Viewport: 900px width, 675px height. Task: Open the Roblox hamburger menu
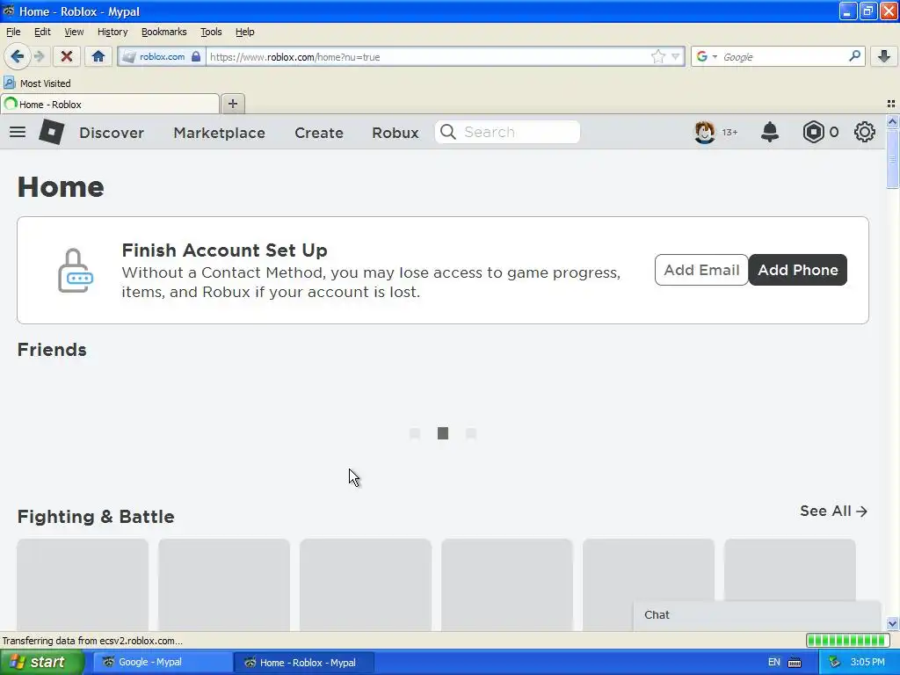pos(18,132)
